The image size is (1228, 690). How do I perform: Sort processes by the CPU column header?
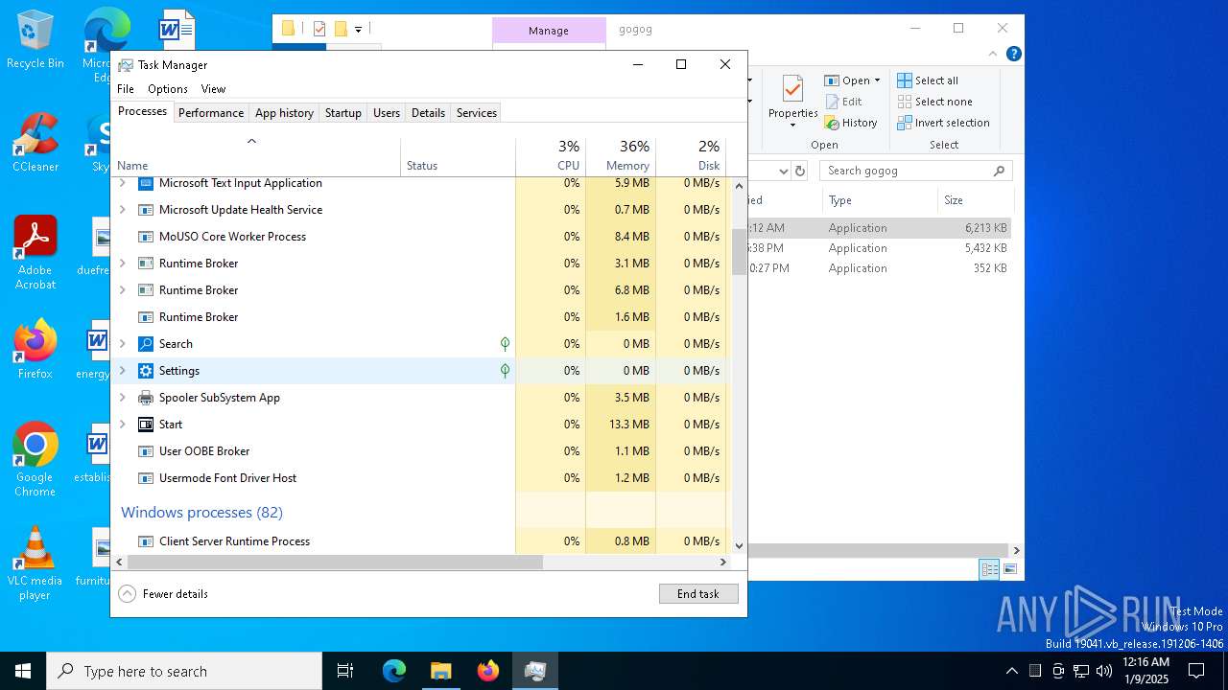[x=551, y=156]
